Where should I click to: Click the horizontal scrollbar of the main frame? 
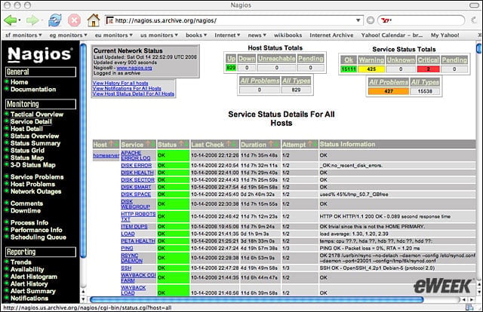(257, 299)
